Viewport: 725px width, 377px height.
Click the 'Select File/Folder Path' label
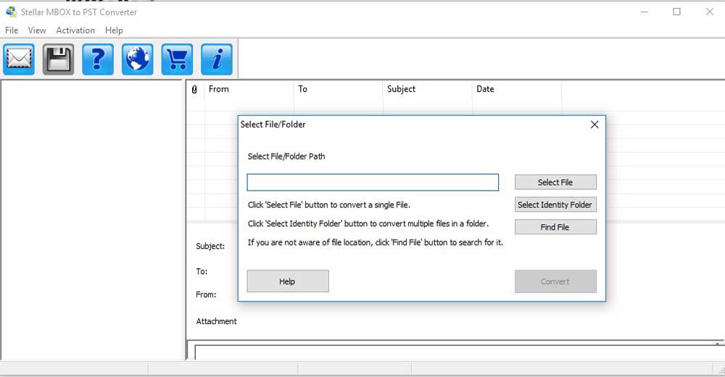(x=286, y=157)
